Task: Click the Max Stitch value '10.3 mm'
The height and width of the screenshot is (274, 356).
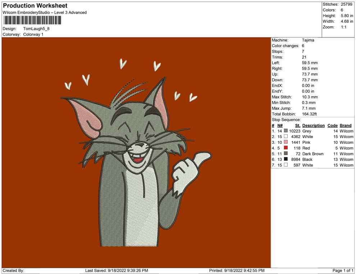Action: (x=310, y=97)
